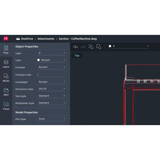Open the Multileader style dropdown
This screenshot has width=160, height=160.
[x=51, y=103]
